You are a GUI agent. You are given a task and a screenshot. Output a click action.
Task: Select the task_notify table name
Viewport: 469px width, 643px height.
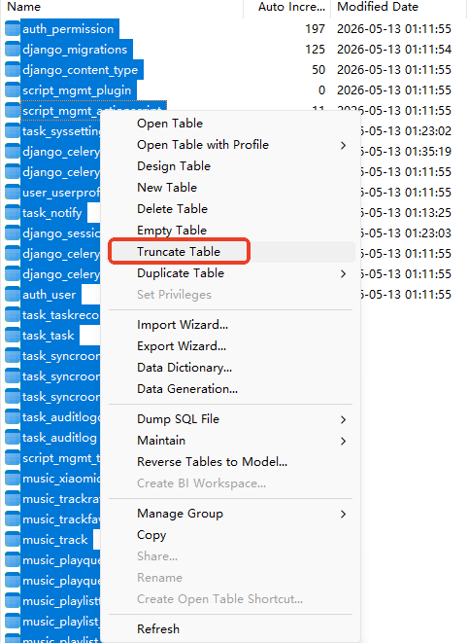[x=52, y=213]
